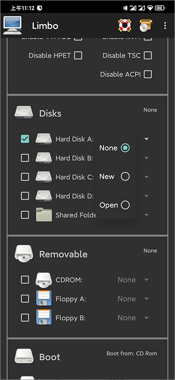The width and height of the screenshot is (175, 380).
Task: Enable the Hard Disk D checkbox
Action: click(x=25, y=196)
